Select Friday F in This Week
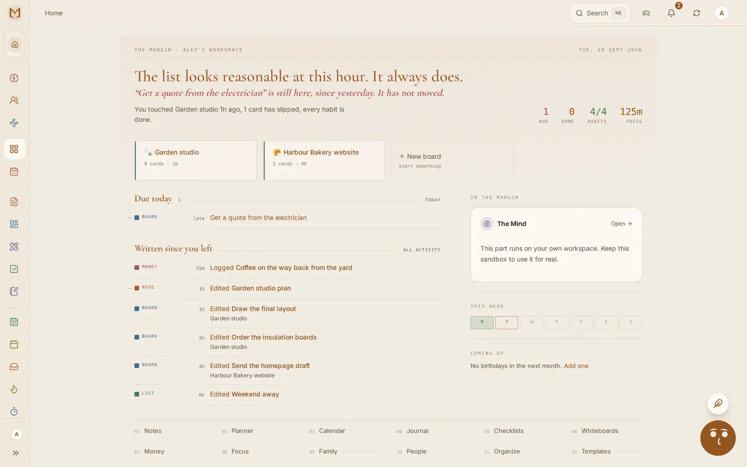The image size is (747, 467). point(581,322)
